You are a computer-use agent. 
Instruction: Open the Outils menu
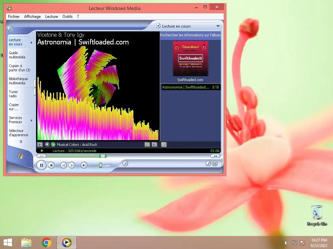click(68, 17)
